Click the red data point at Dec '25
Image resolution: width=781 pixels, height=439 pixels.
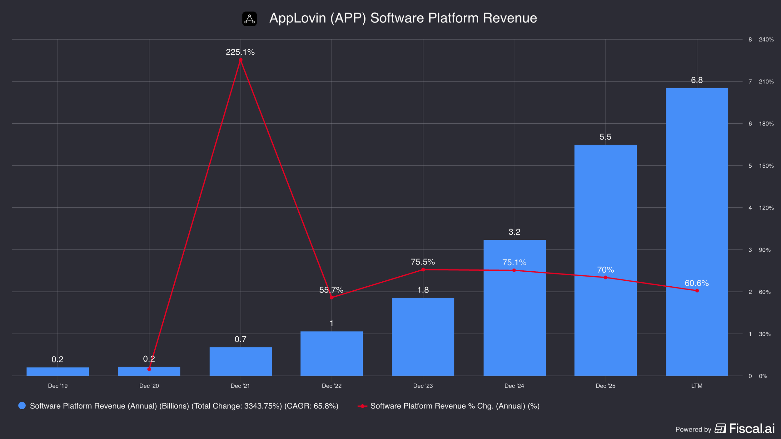tap(605, 278)
